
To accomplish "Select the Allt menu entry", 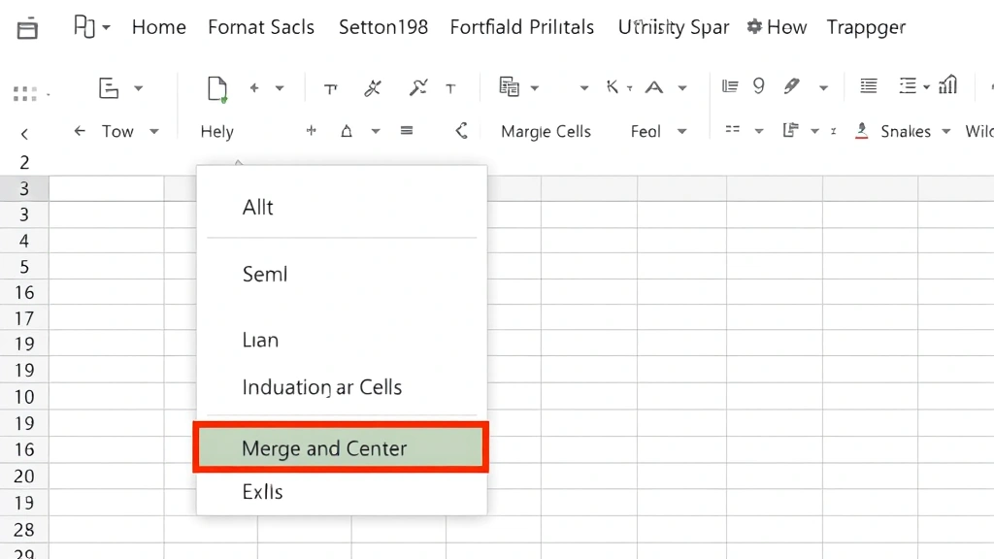I will click(x=257, y=207).
